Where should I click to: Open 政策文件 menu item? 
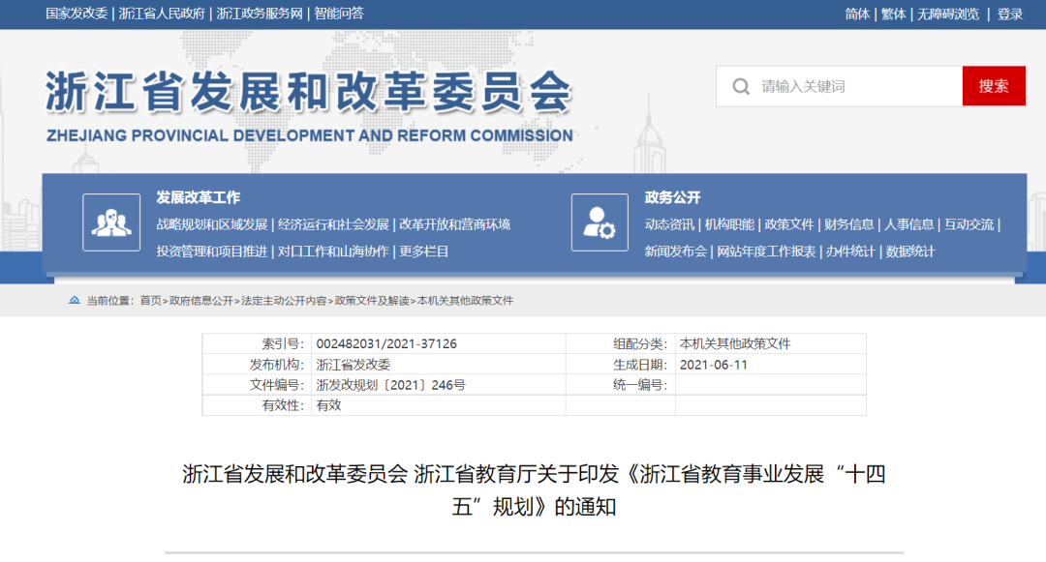click(x=789, y=224)
